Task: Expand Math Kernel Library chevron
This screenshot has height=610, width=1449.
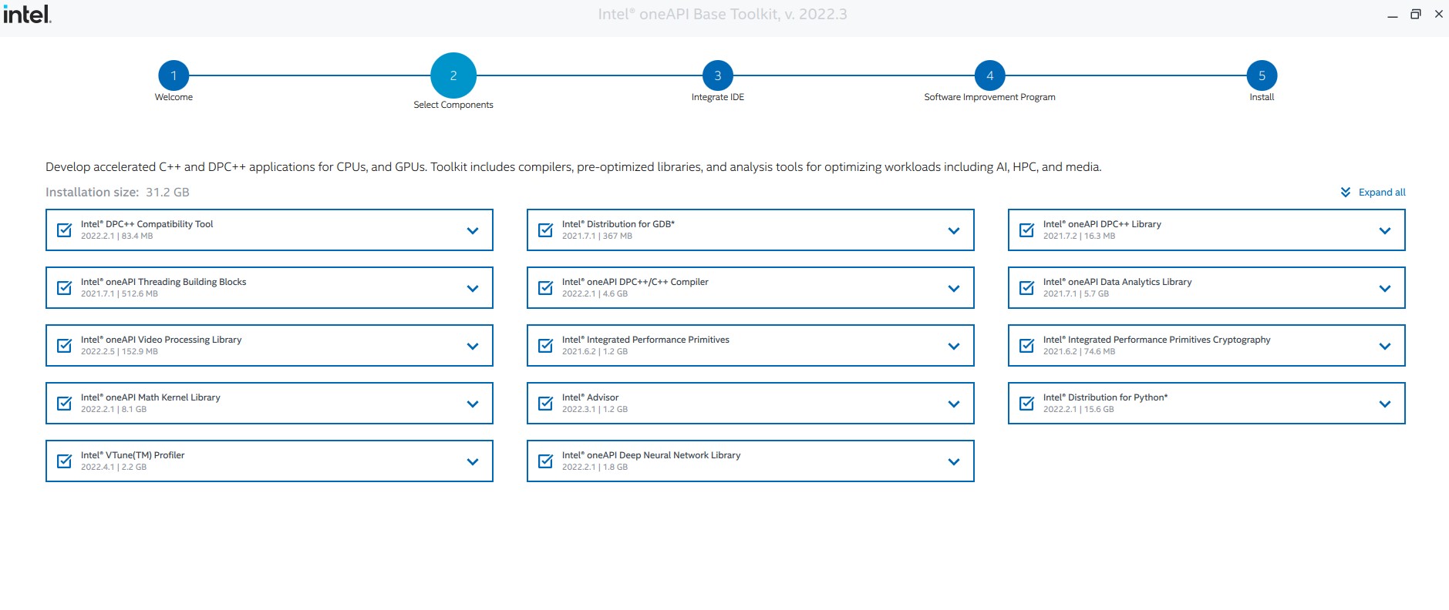Action: (x=473, y=404)
